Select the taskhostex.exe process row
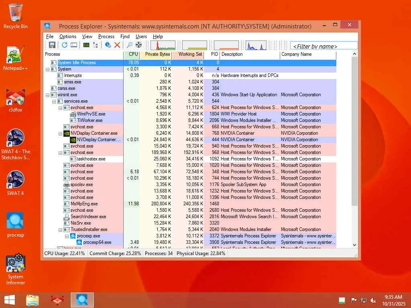The image size is (411, 308). (x=190, y=159)
